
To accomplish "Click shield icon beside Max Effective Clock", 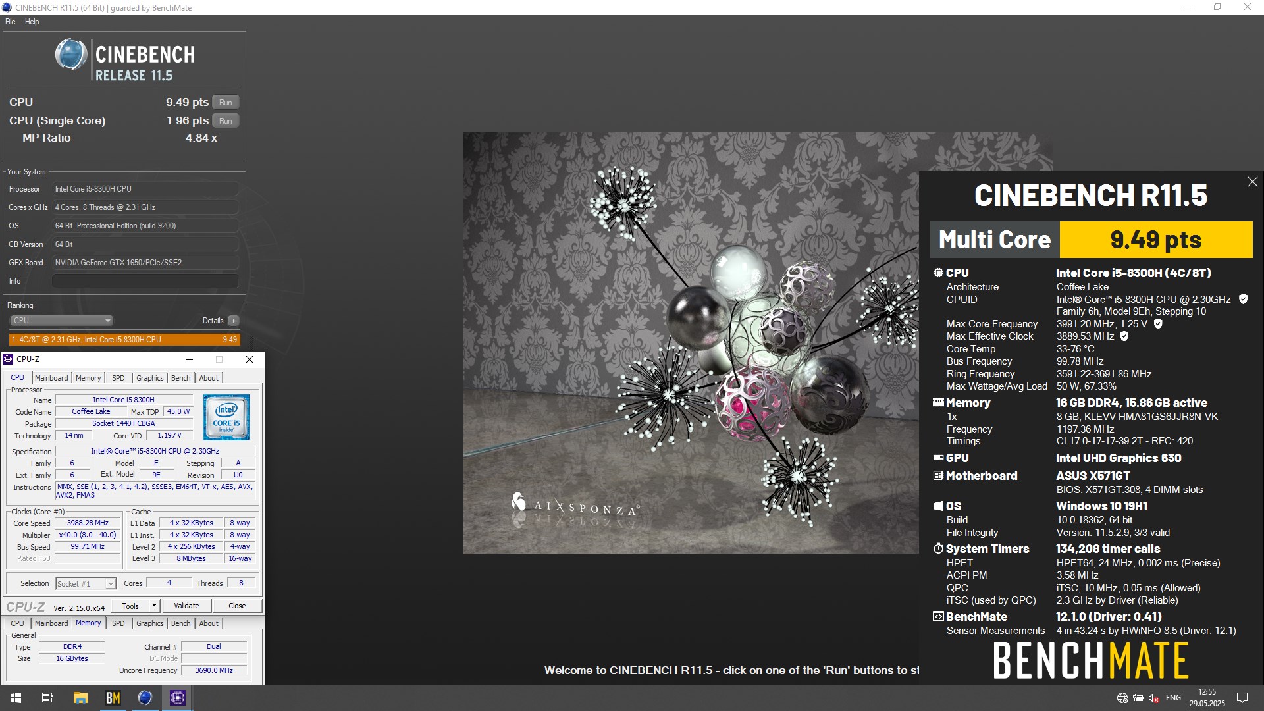I will pos(1124,336).
